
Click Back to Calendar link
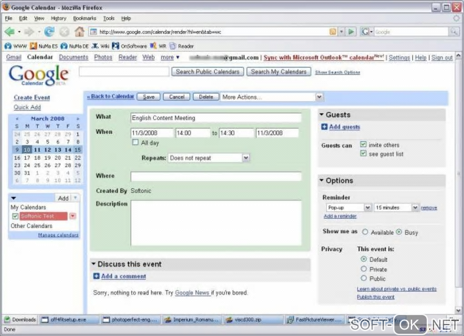point(111,96)
